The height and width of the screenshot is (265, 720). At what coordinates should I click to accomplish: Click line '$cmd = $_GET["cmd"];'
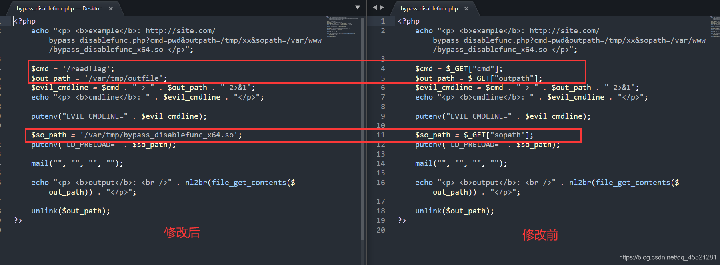point(459,69)
